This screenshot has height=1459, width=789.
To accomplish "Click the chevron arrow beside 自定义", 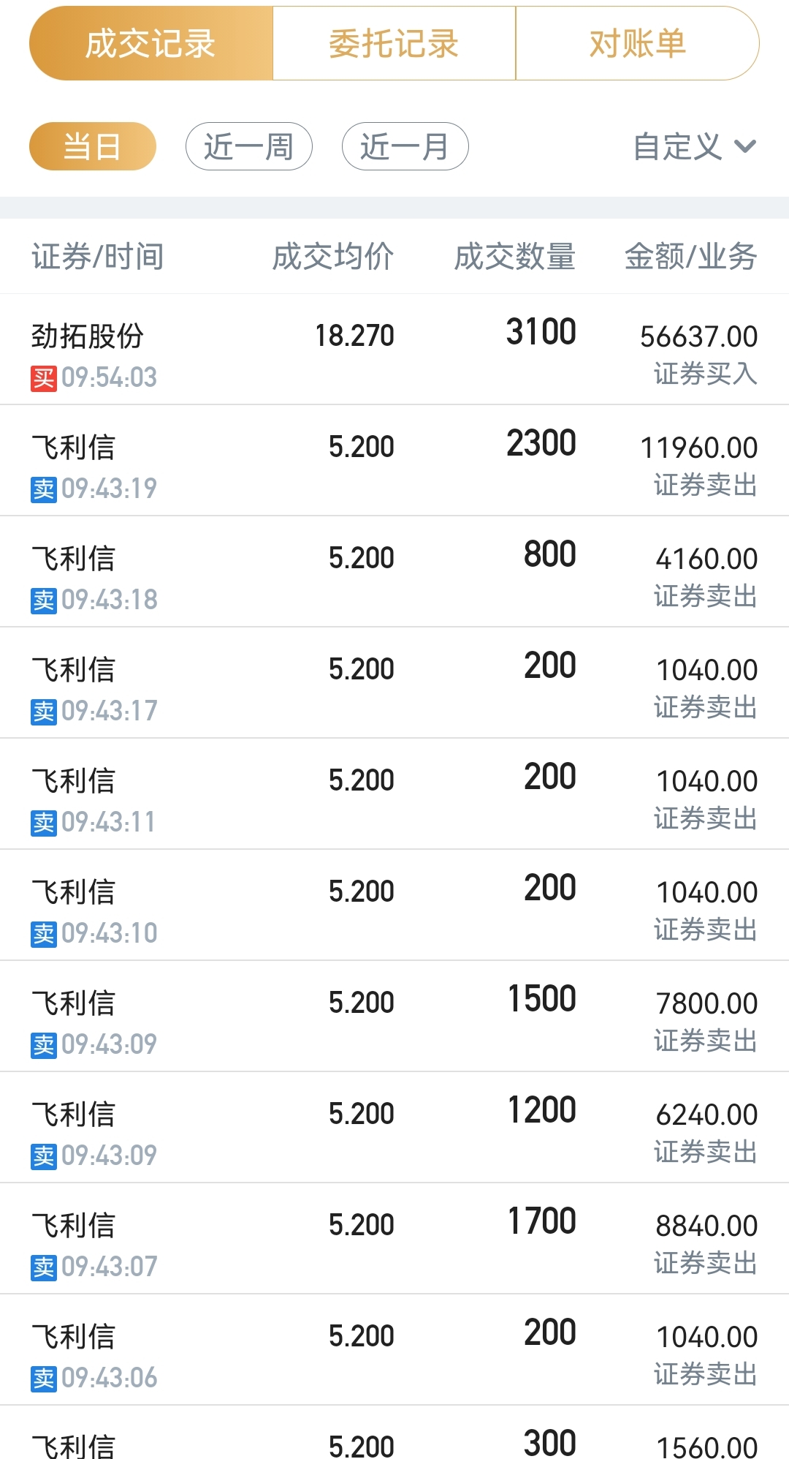I will [745, 146].
